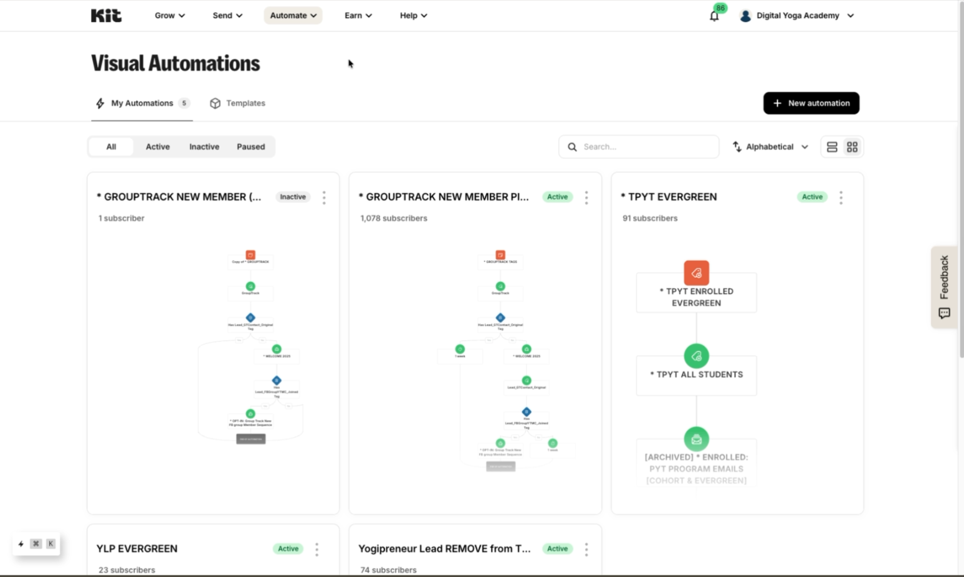Switch to list view layout icon

pos(832,147)
